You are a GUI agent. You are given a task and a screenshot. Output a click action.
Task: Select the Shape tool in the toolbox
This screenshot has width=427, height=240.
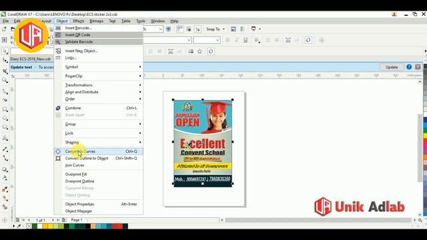click(x=5, y=61)
